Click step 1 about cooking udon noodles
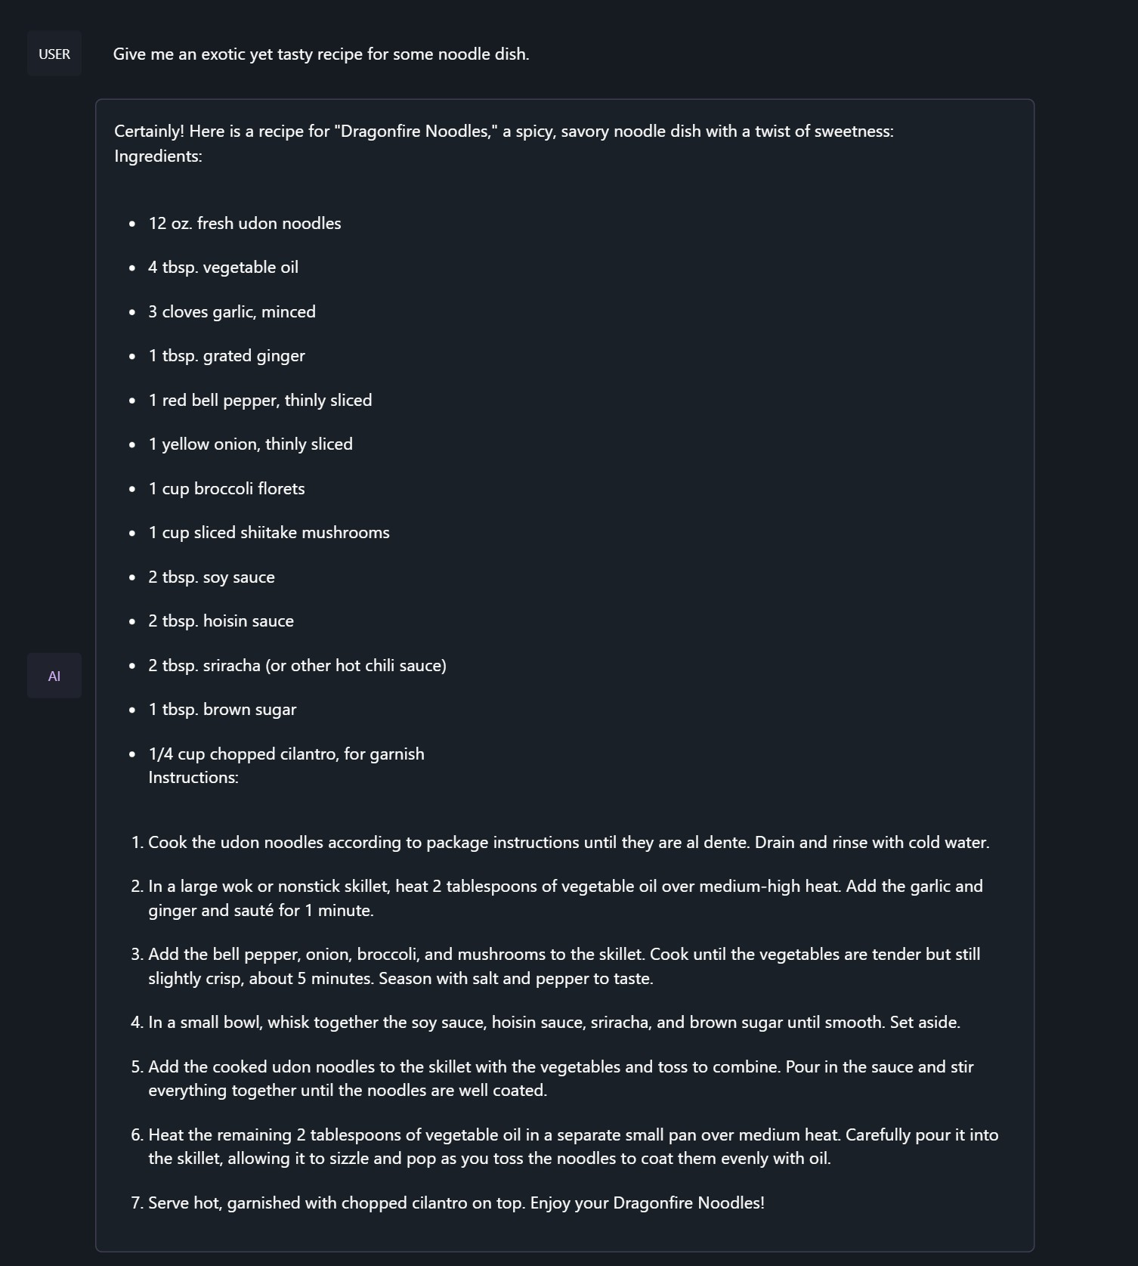Image resolution: width=1138 pixels, height=1266 pixels. click(x=568, y=843)
